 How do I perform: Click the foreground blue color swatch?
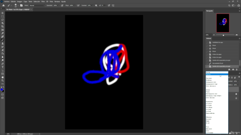point(2,90)
